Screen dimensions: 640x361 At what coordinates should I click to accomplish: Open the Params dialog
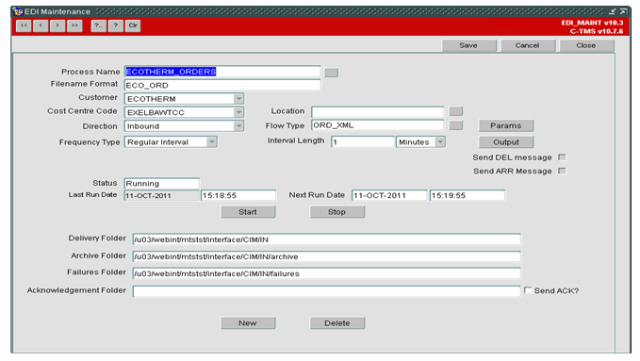coord(506,125)
